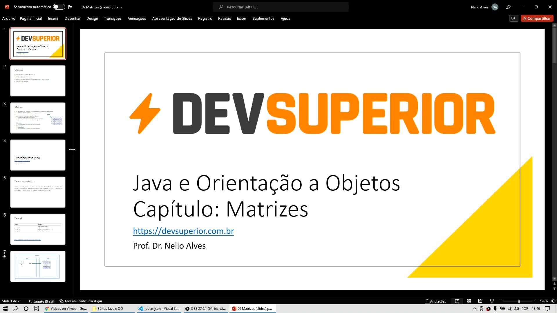The height and width of the screenshot is (313, 557).
Task: Click Acessibilidade: investigar status button
Action: point(81,301)
